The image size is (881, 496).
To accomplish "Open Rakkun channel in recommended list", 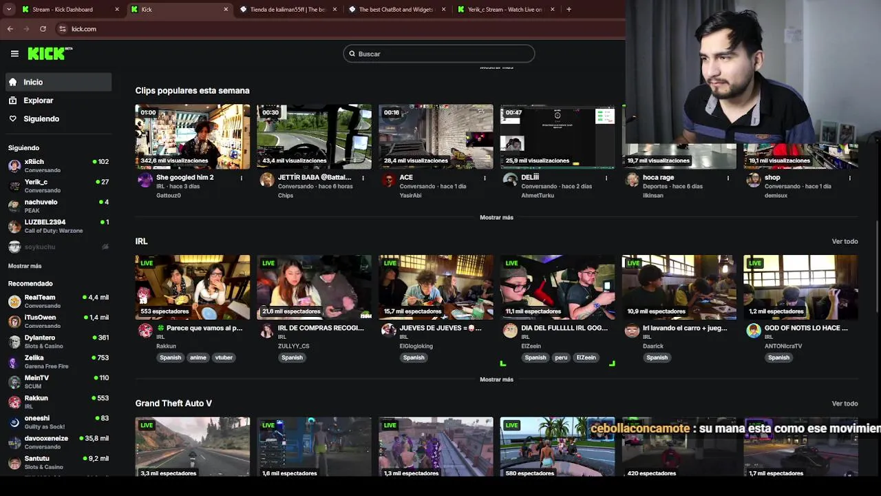I will tap(59, 402).
